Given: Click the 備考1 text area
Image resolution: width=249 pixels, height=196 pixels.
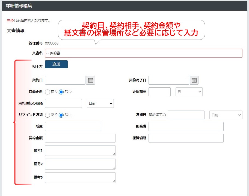Looking at the screenshot, I should [x=80, y=150].
